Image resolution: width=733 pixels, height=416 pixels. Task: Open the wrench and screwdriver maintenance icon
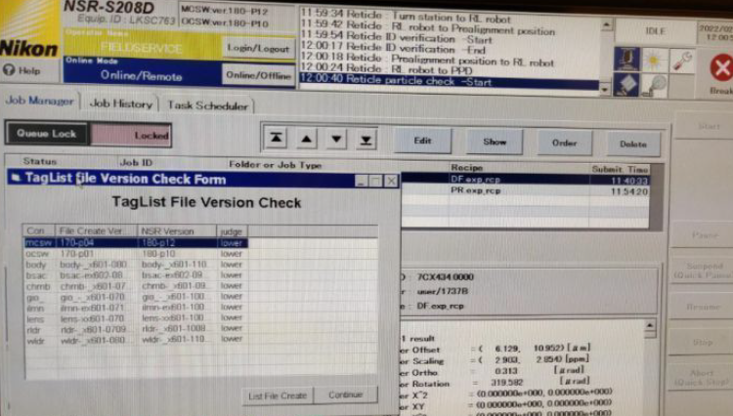(681, 61)
